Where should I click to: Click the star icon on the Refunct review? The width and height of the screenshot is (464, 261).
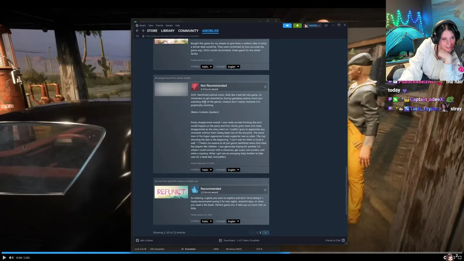265,190
